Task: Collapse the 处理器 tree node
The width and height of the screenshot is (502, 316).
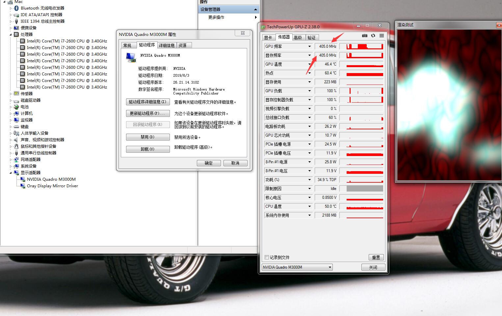Action: coord(11,35)
